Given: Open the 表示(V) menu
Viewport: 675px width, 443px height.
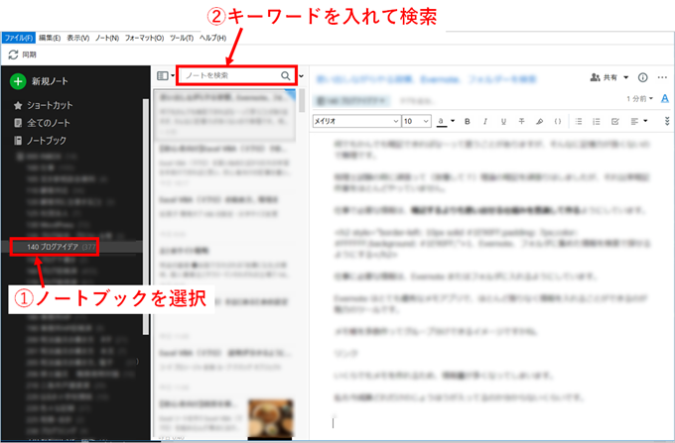Looking at the screenshot, I should pos(77,38).
